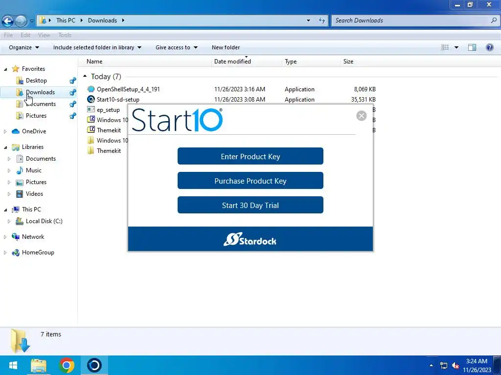Open the View menu
The image size is (501, 375).
pyautogui.click(x=44, y=35)
